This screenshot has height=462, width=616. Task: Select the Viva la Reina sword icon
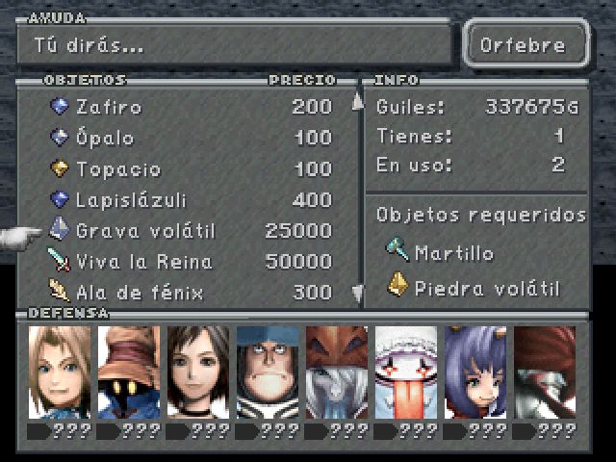coord(60,260)
